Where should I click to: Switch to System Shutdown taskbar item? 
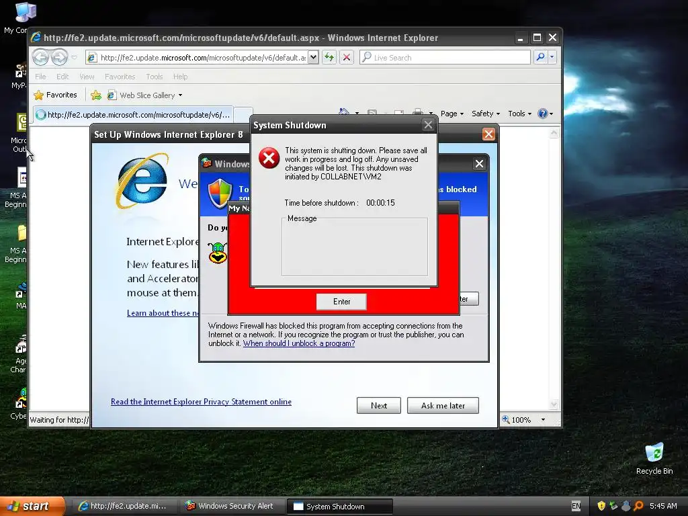(x=339, y=506)
